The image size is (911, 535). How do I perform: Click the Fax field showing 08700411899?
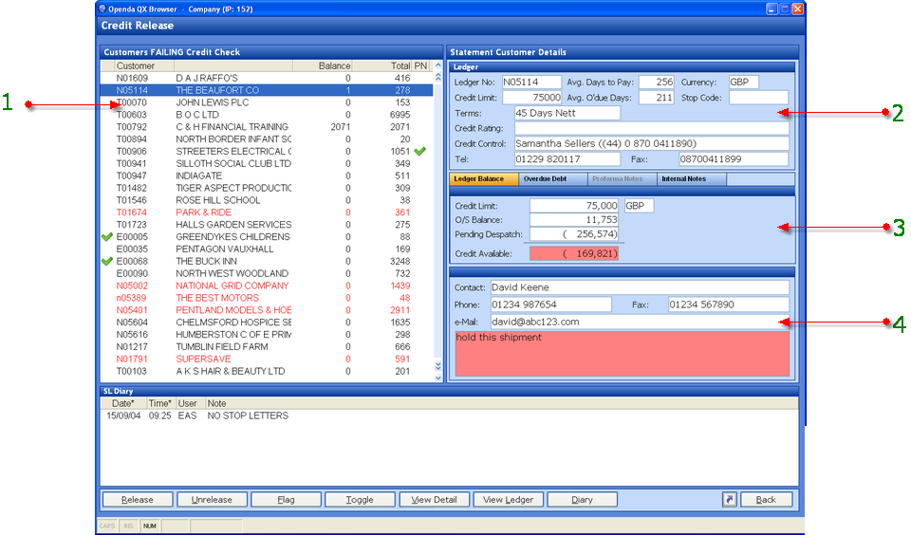(x=734, y=158)
